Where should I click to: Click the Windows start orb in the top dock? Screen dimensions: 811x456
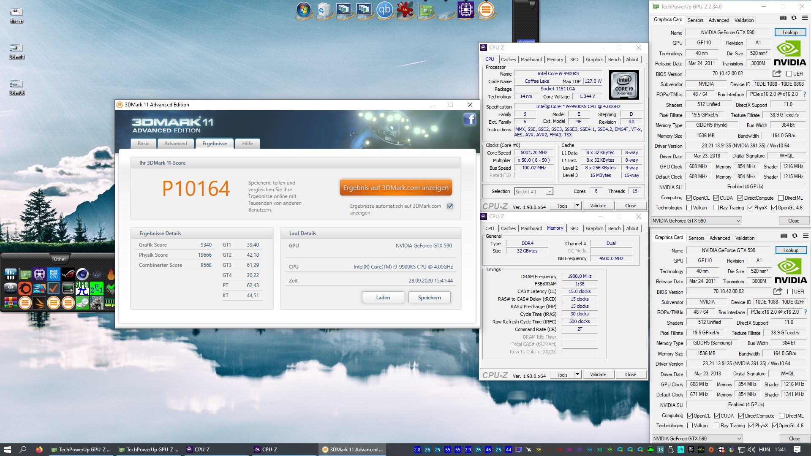click(303, 10)
